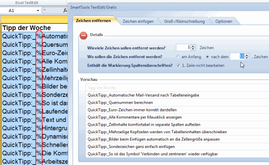
Task: Switch to the Zeichen einfügen tab
Action: tap(138, 21)
